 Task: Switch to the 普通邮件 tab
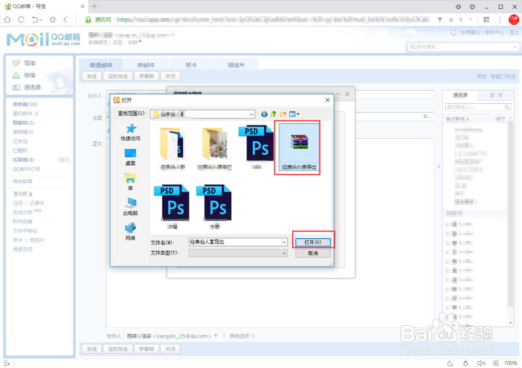[x=101, y=65]
